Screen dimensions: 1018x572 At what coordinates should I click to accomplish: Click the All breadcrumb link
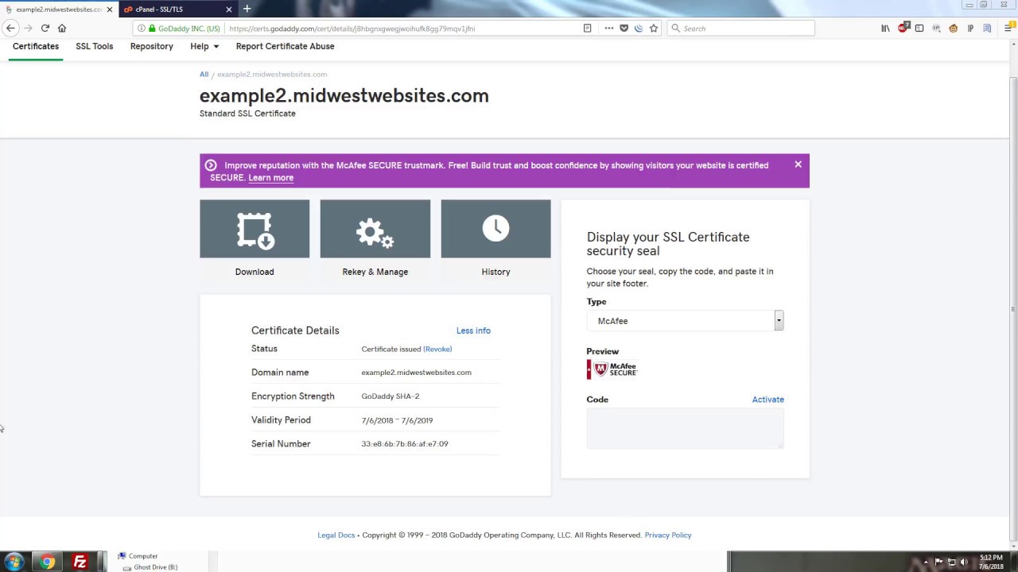coord(204,74)
